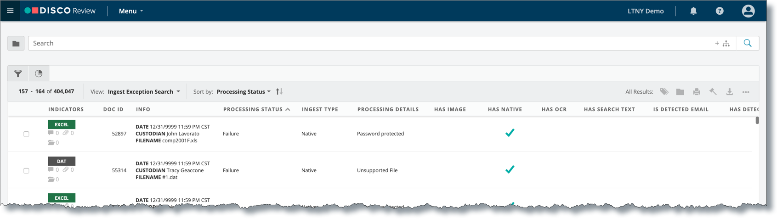Click folder count icon on document 55314
Viewport: 777px width, 219px height.
[x=51, y=180]
